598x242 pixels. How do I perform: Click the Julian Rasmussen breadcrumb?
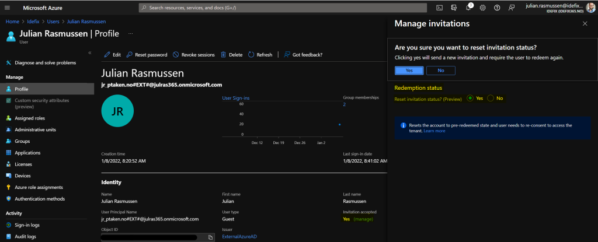pos(86,22)
